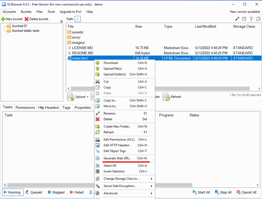Toggle the Stopped tasks filter
Image resolution: width=262 pixels, height=199 pixels.
click(x=56, y=192)
